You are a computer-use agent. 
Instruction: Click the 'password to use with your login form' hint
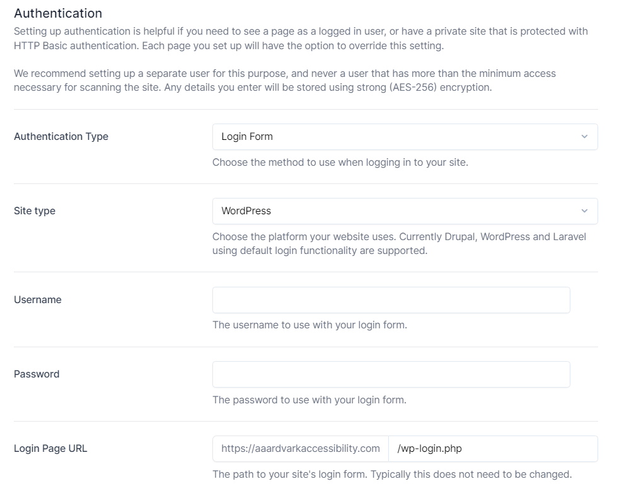tap(309, 400)
